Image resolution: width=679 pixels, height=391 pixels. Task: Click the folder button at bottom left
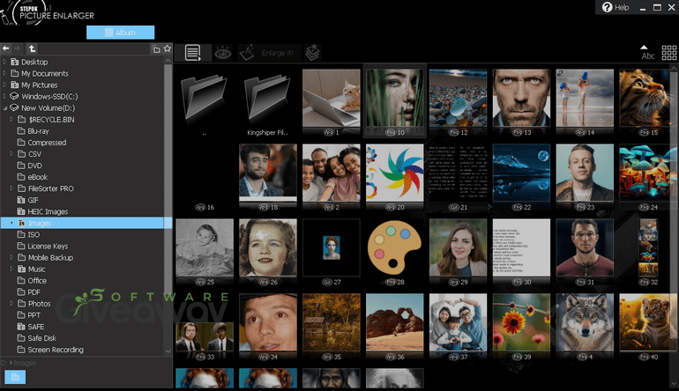[15, 377]
